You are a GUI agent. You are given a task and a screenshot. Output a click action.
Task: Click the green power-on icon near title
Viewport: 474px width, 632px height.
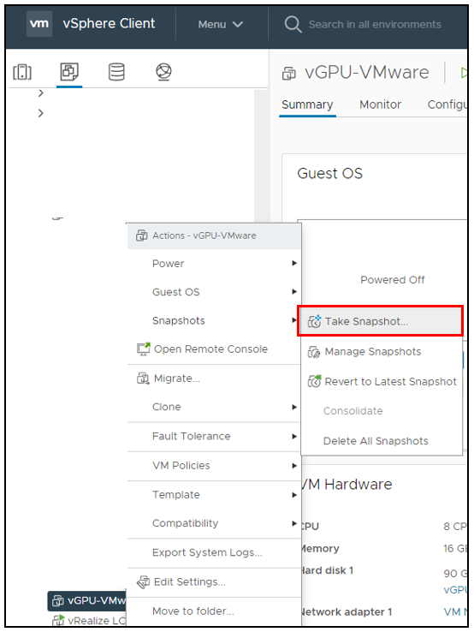(464, 73)
